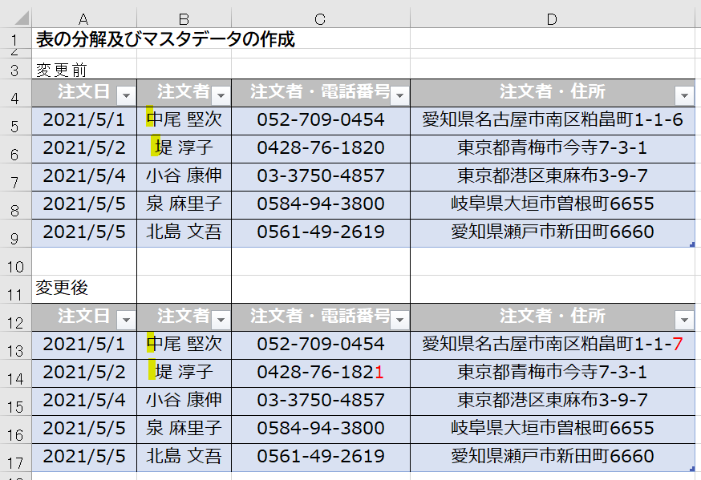The width and height of the screenshot is (701, 480).
Task: Click table resize handle at cell D17 corner
Action: 691,468
